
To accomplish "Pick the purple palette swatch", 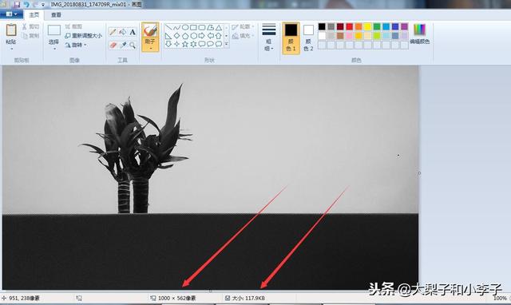I will 405,26.
